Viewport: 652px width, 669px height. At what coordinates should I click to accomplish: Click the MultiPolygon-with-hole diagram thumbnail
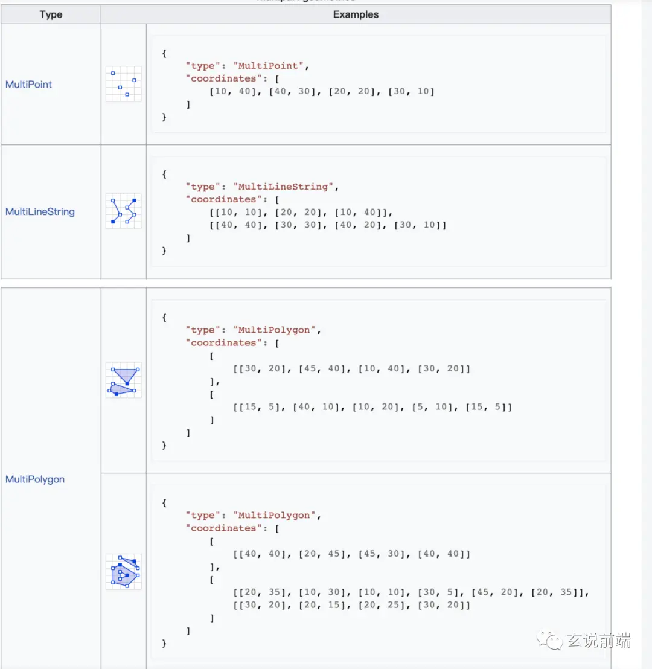point(123,571)
